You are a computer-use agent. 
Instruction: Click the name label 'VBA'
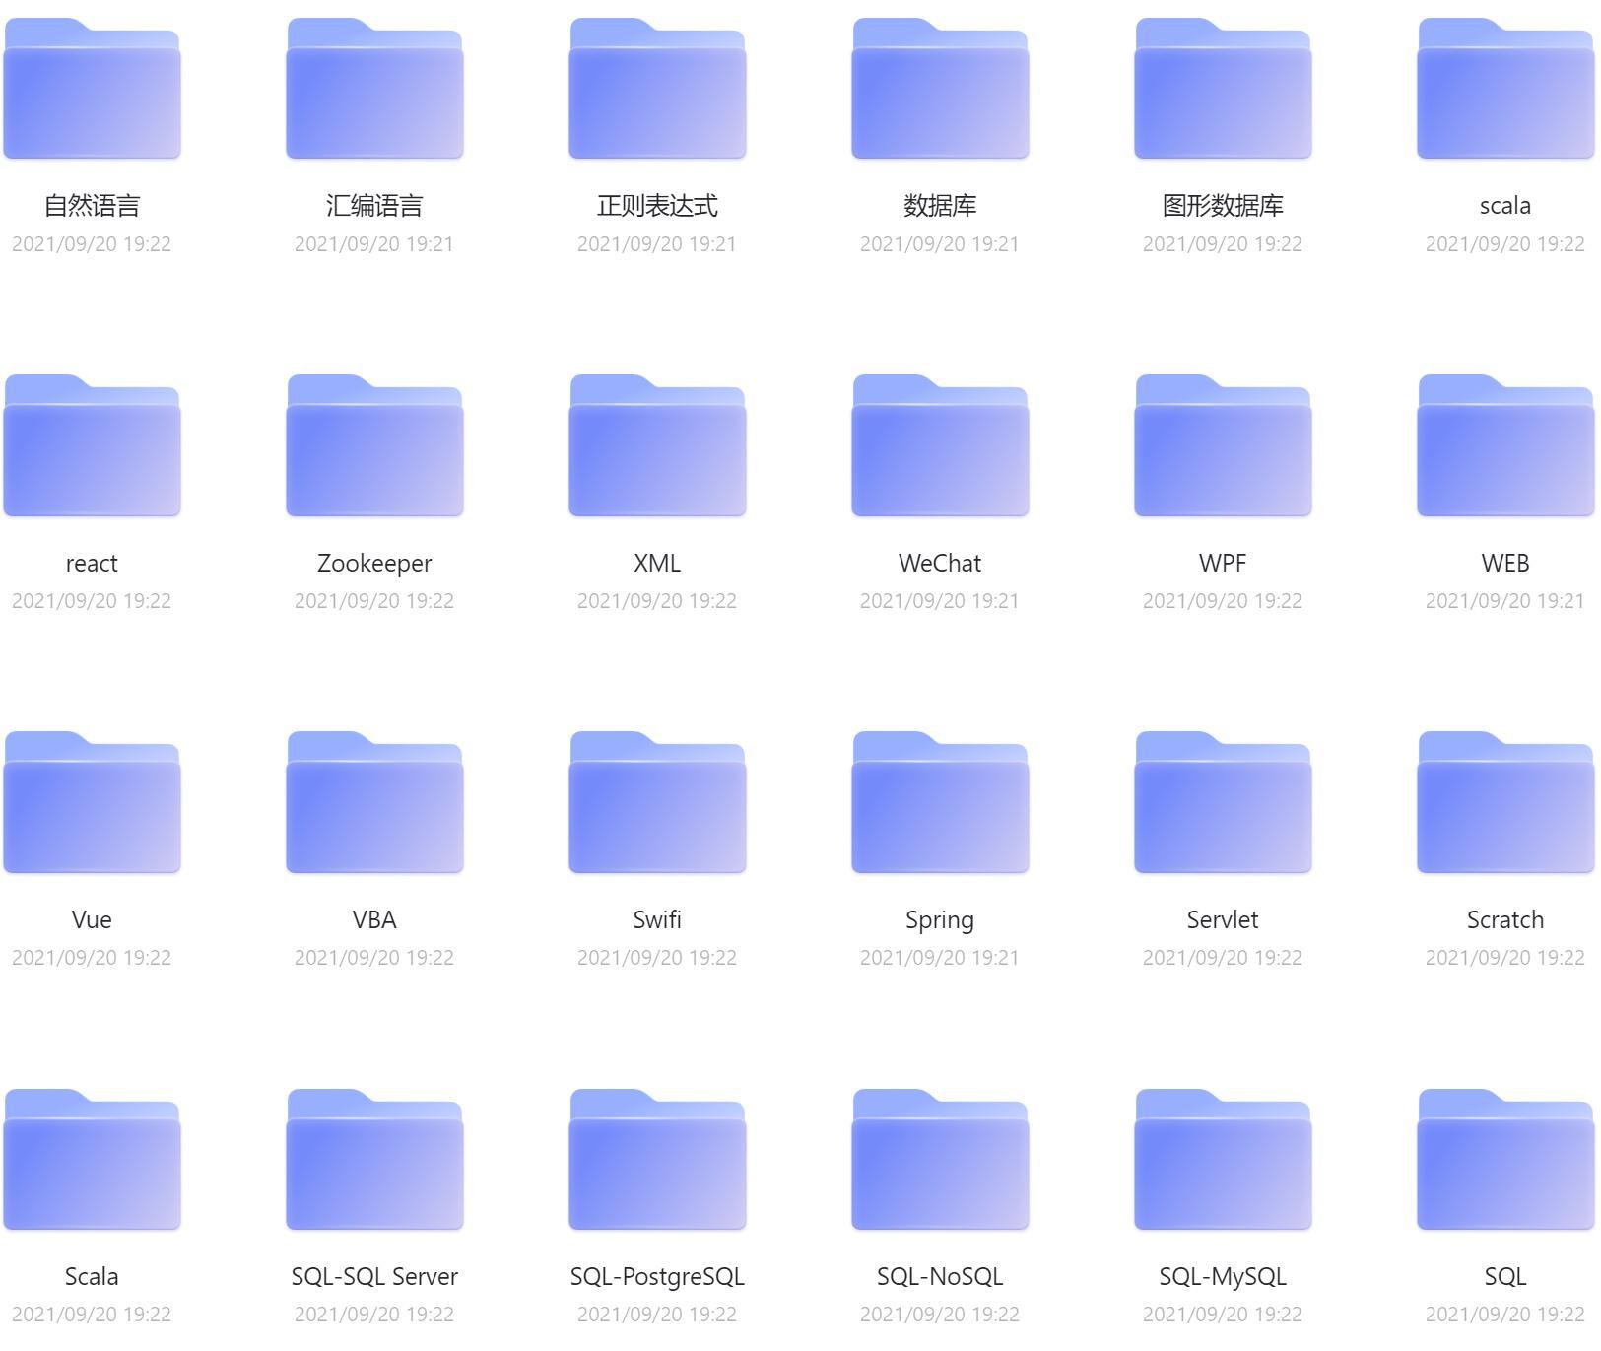374,920
